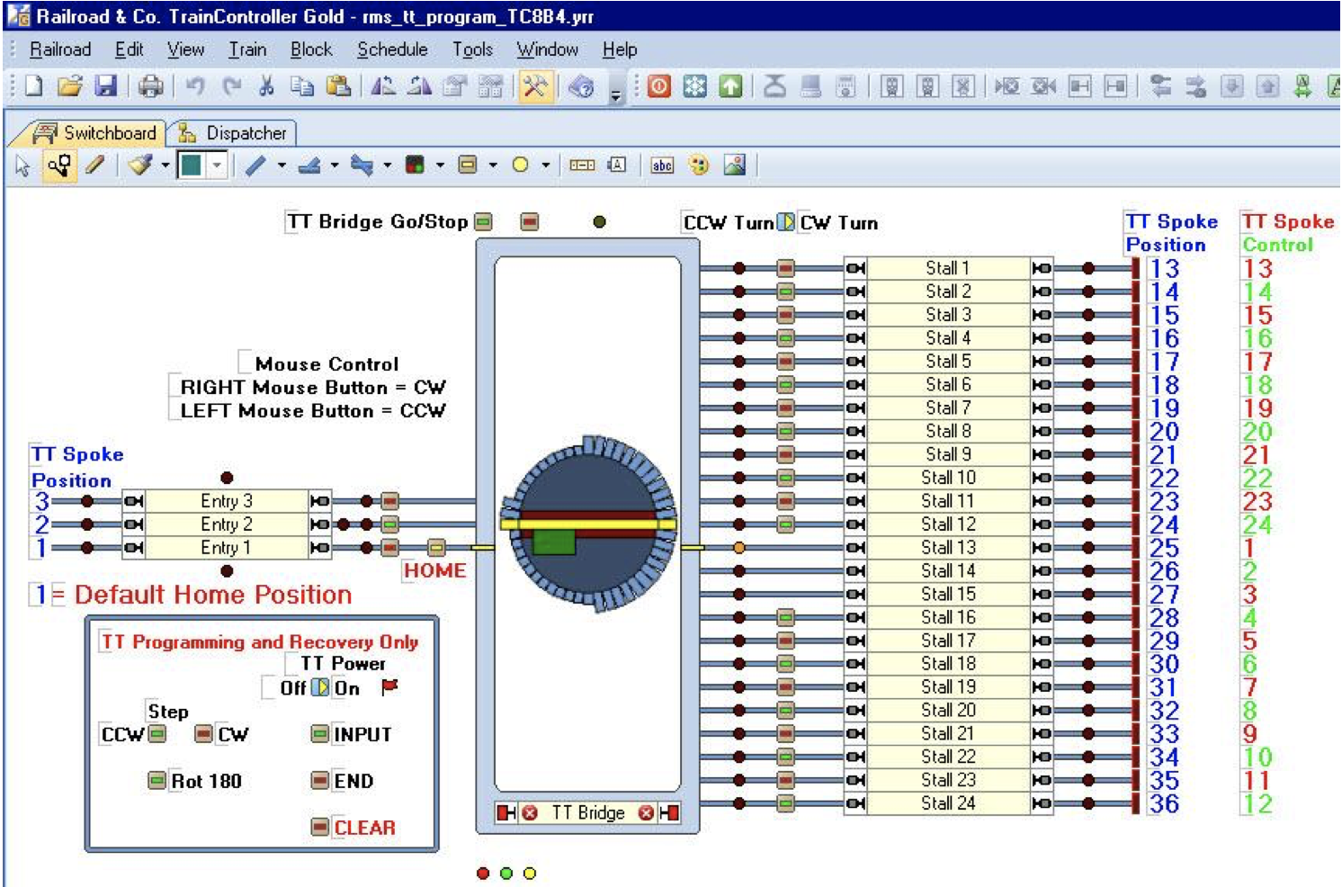
Task: Click the red power Stop icon
Action: (659, 86)
